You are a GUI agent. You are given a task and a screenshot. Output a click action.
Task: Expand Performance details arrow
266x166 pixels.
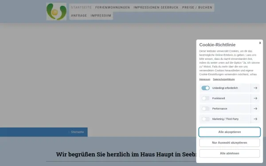(255, 108)
